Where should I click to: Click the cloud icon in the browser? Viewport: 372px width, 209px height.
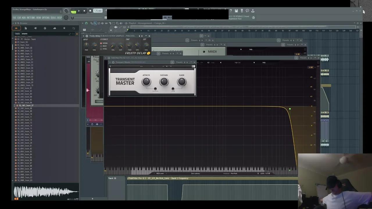click(x=55, y=28)
